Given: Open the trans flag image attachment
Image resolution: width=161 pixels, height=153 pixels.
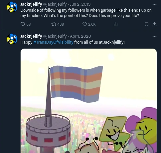Looking at the screenshot, I should (88, 101).
